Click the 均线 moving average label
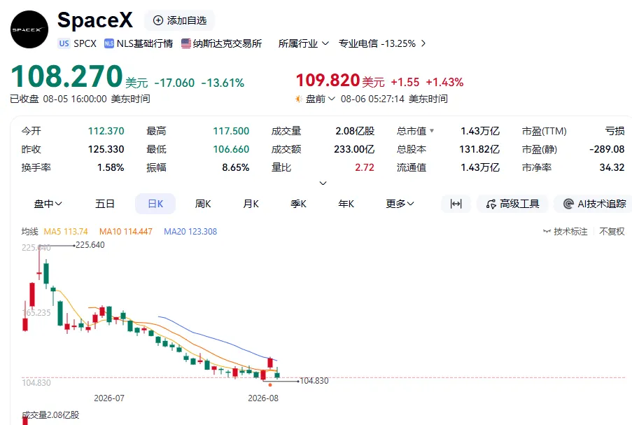The height and width of the screenshot is (425, 632). 30,232
